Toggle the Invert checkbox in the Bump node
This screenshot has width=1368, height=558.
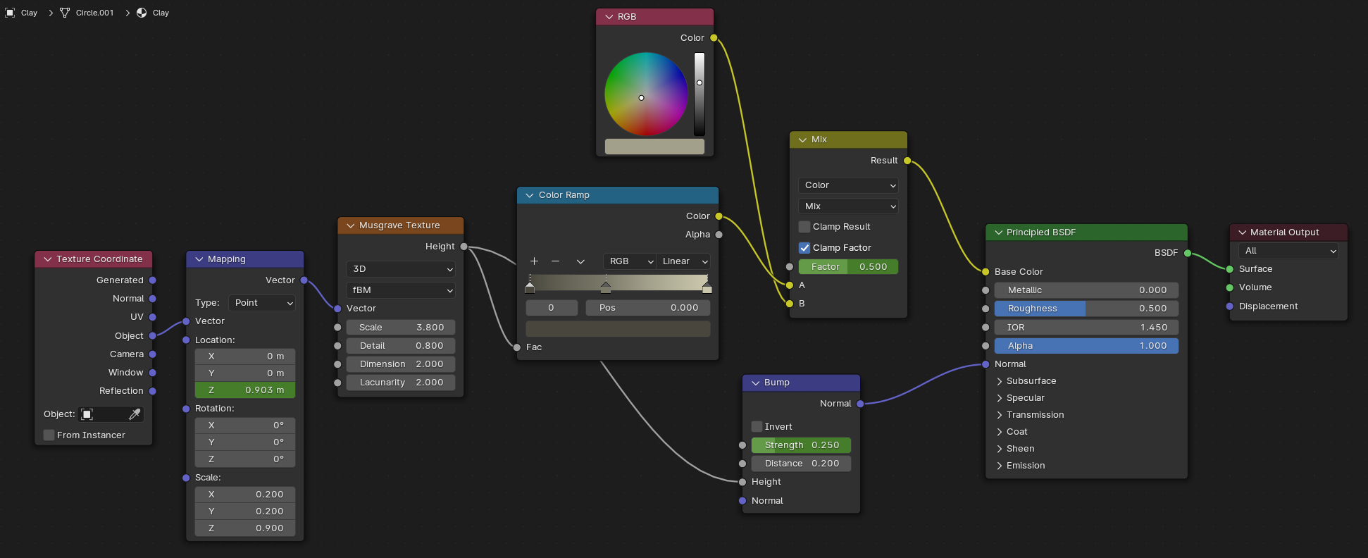point(757,427)
